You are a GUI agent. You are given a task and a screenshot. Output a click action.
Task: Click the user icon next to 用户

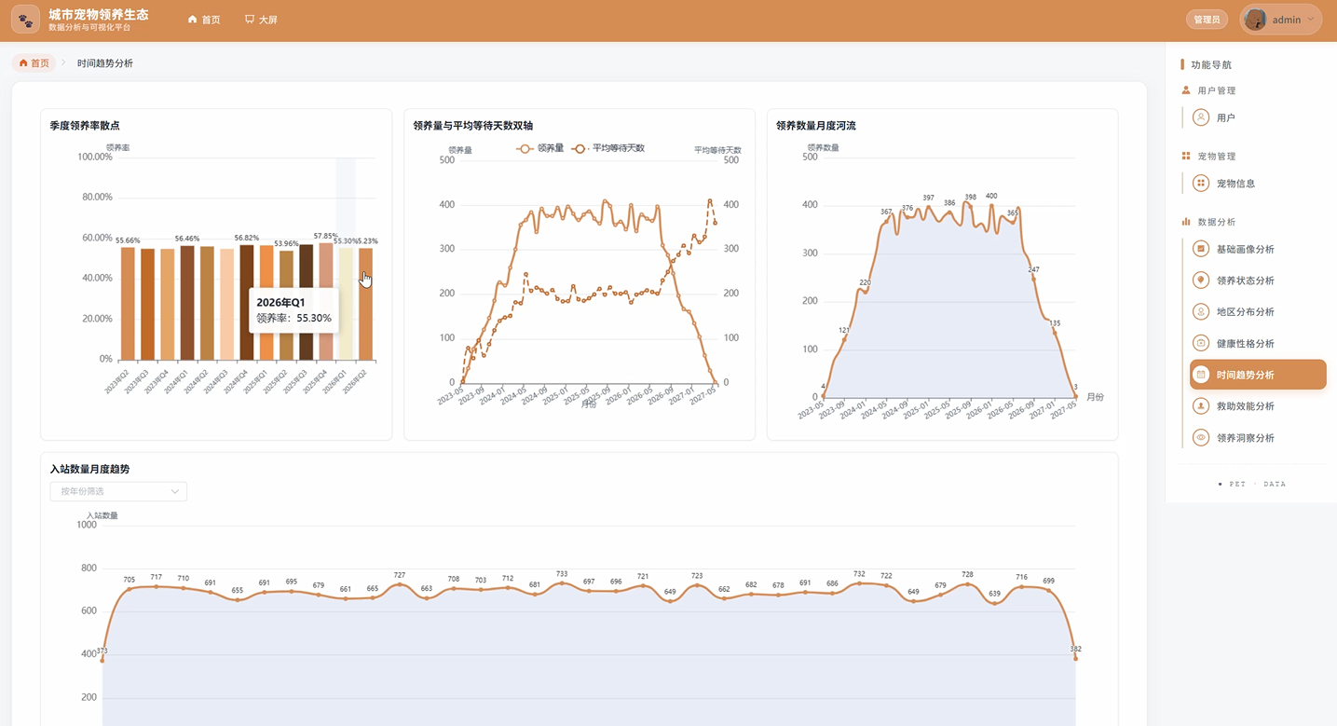coord(1201,117)
